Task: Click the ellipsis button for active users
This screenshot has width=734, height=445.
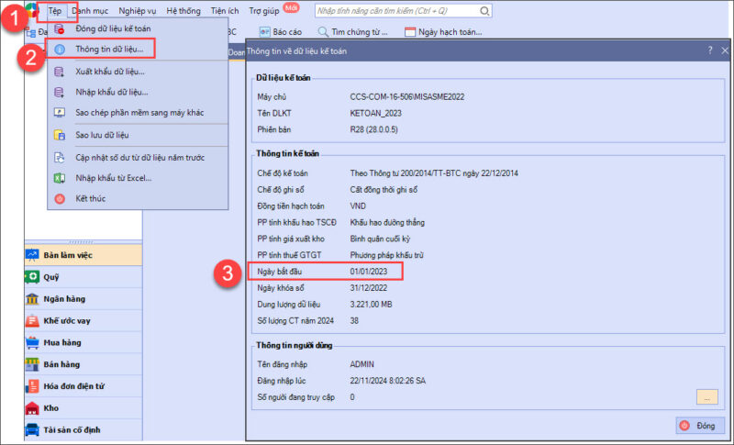Action: click(x=706, y=397)
